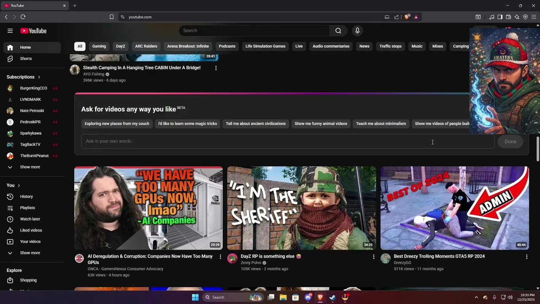Screen dimensions: 540x304
Task: Open Steam from the taskbar
Action: [332, 297]
